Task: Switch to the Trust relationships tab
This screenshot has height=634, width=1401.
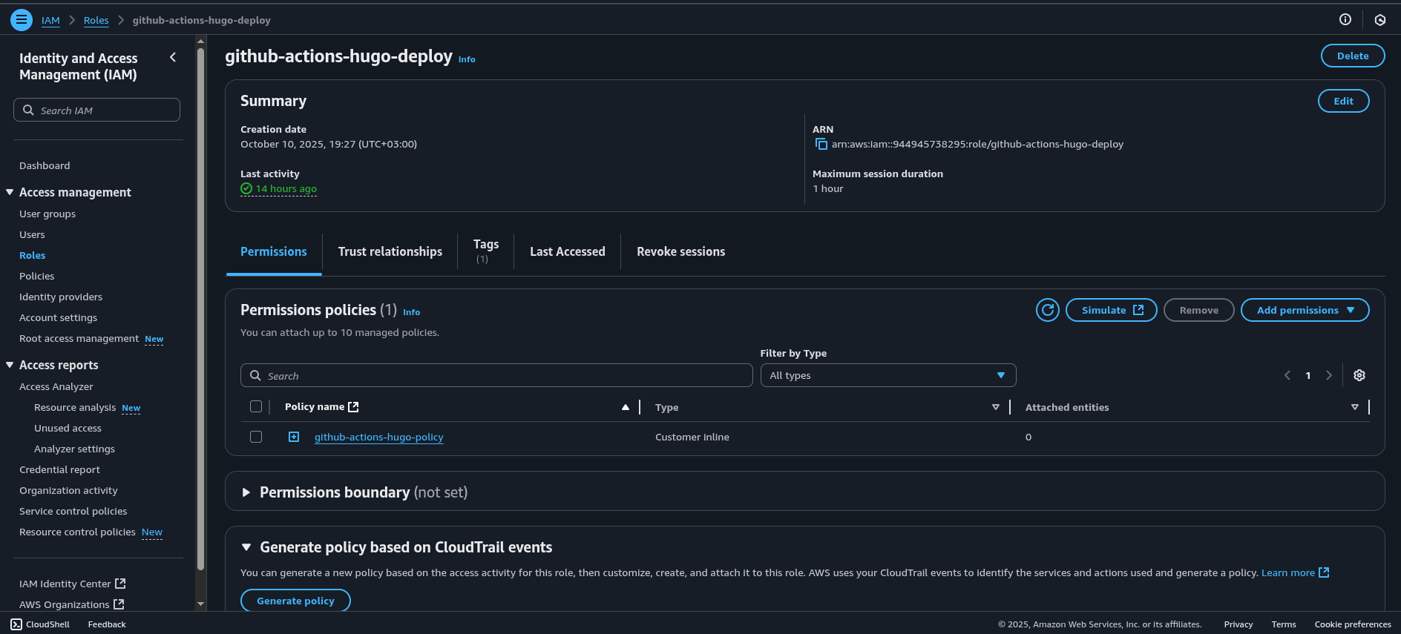Action: tap(390, 251)
